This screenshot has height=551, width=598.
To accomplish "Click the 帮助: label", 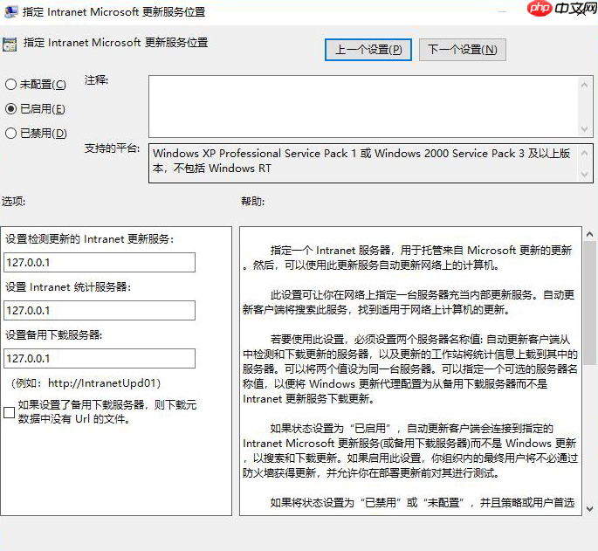I will point(252,201).
